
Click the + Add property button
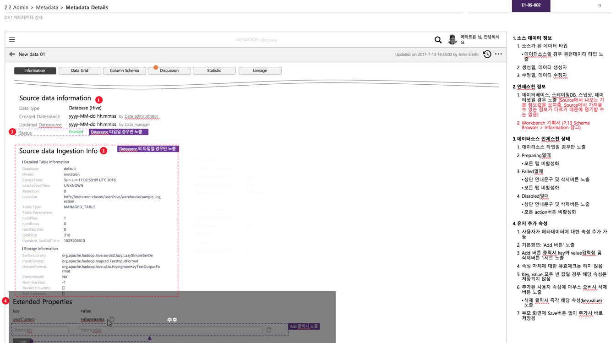(x=22, y=341)
